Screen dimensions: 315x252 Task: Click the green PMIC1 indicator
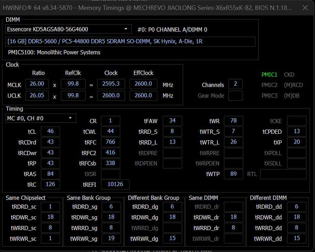tap(269, 75)
